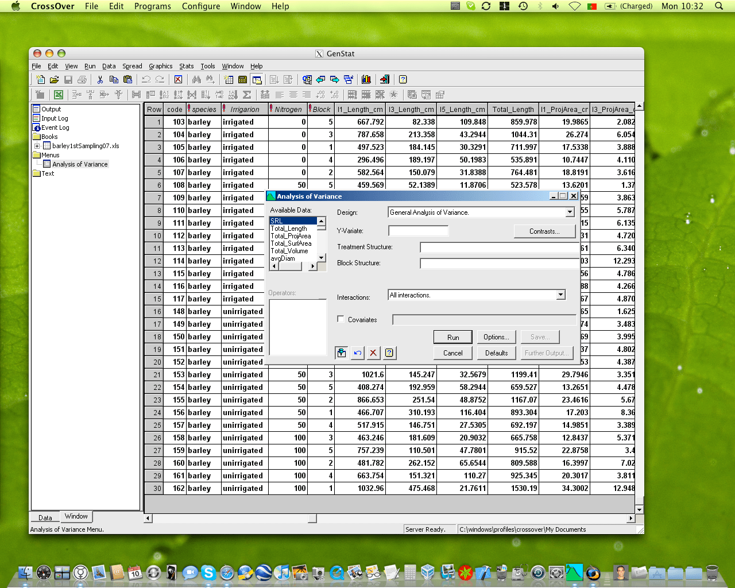Viewport: 735px width, 588px height.
Task: Click the spreadsheet vertical scroll-down arrow
Action: 639,509
